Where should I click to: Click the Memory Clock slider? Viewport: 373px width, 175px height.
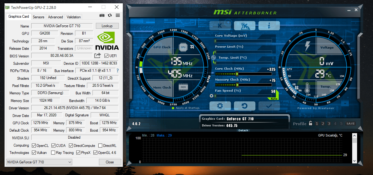pyautogui.click(x=243, y=85)
